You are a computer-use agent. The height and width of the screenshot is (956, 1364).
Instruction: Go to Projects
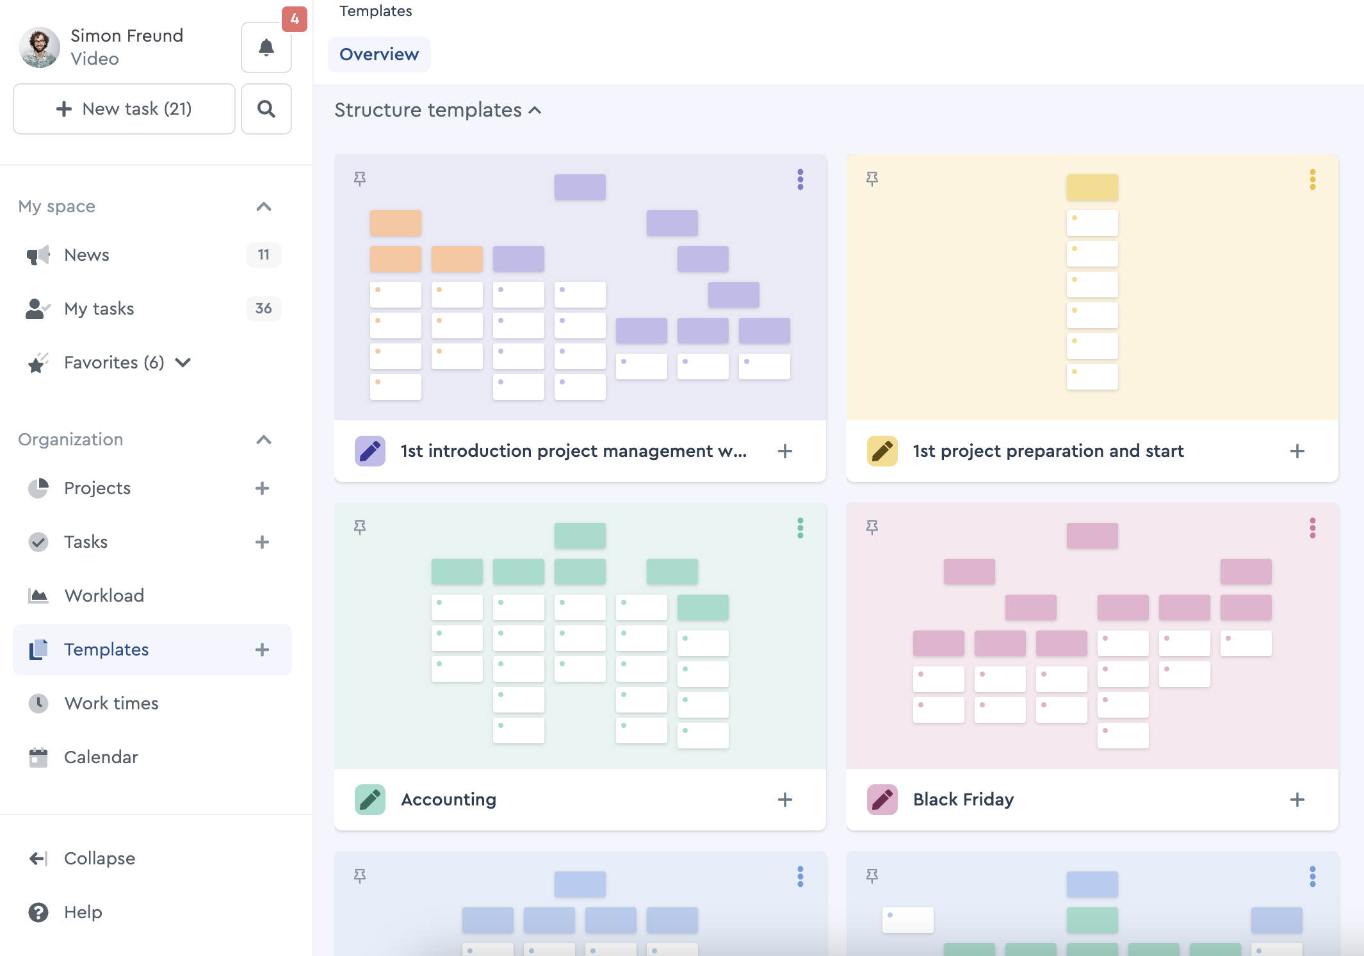pos(97,488)
